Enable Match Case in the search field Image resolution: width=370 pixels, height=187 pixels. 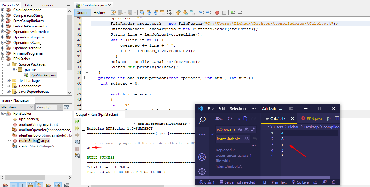(x=240, y=129)
